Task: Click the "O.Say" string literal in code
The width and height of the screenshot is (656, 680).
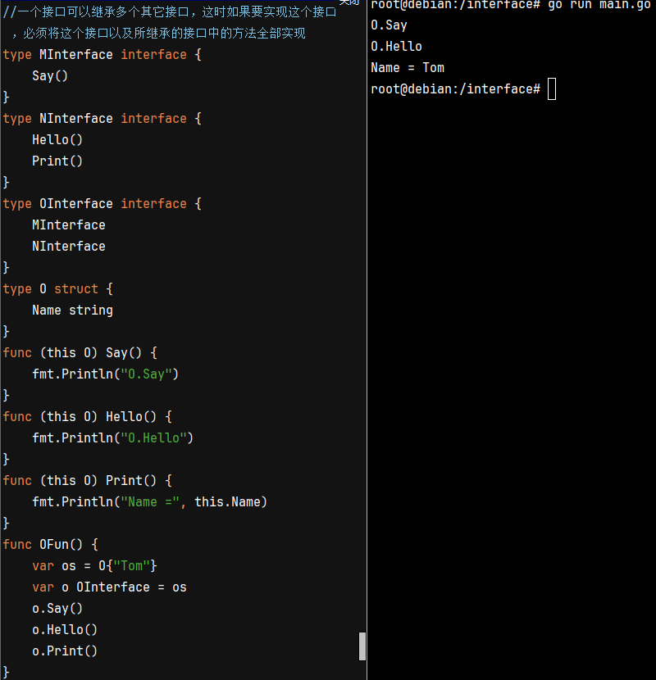Action: [149, 374]
